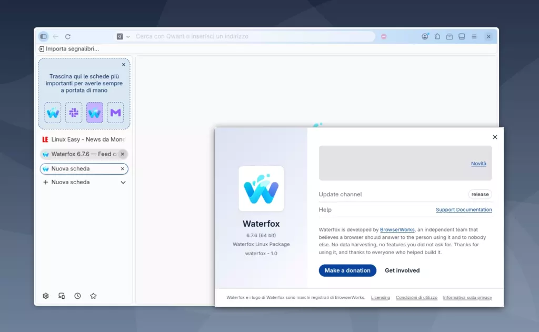Viewport: 539px width, 332px height.
Task: Close the browser window with X
Action: pyautogui.click(x=488, y=36)
